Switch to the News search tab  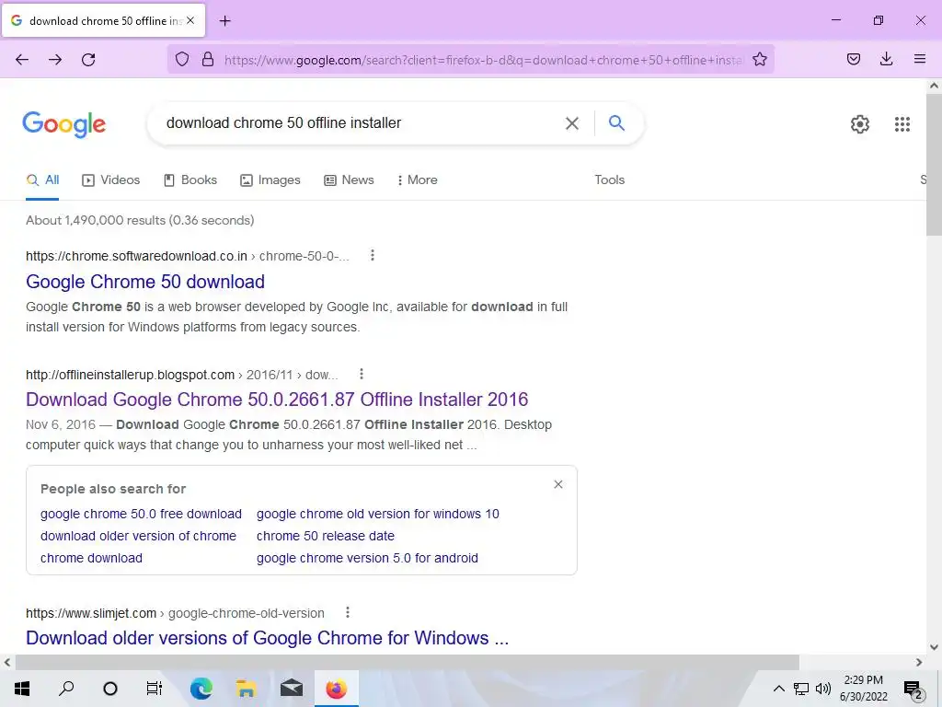[x=349, y=180]
